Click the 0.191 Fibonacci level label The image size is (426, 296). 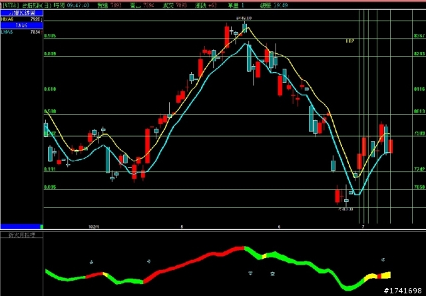tap(50, 169)
